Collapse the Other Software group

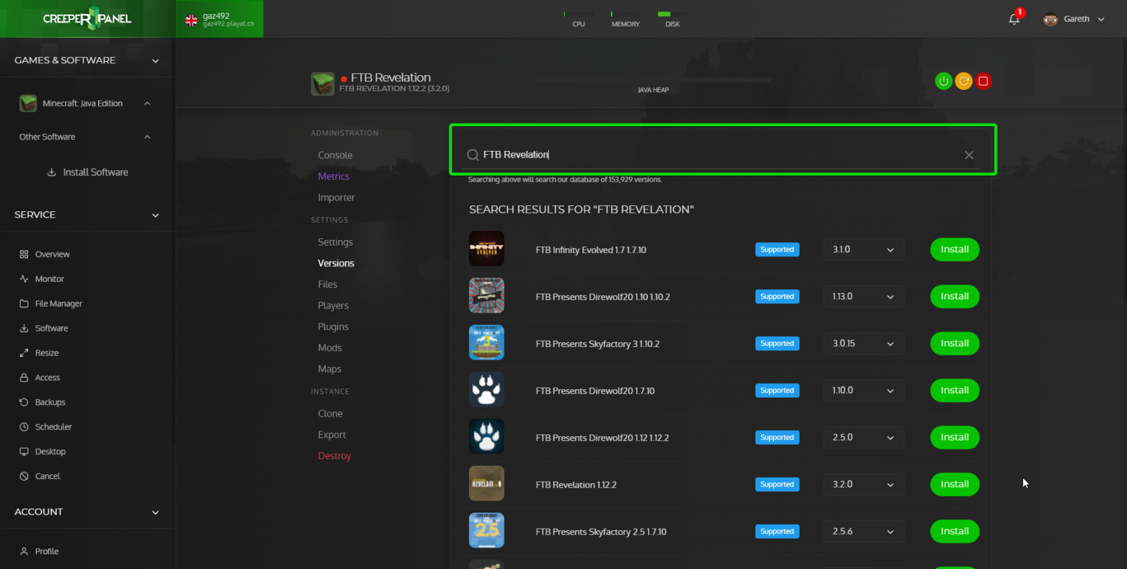[x=147, y=137]
